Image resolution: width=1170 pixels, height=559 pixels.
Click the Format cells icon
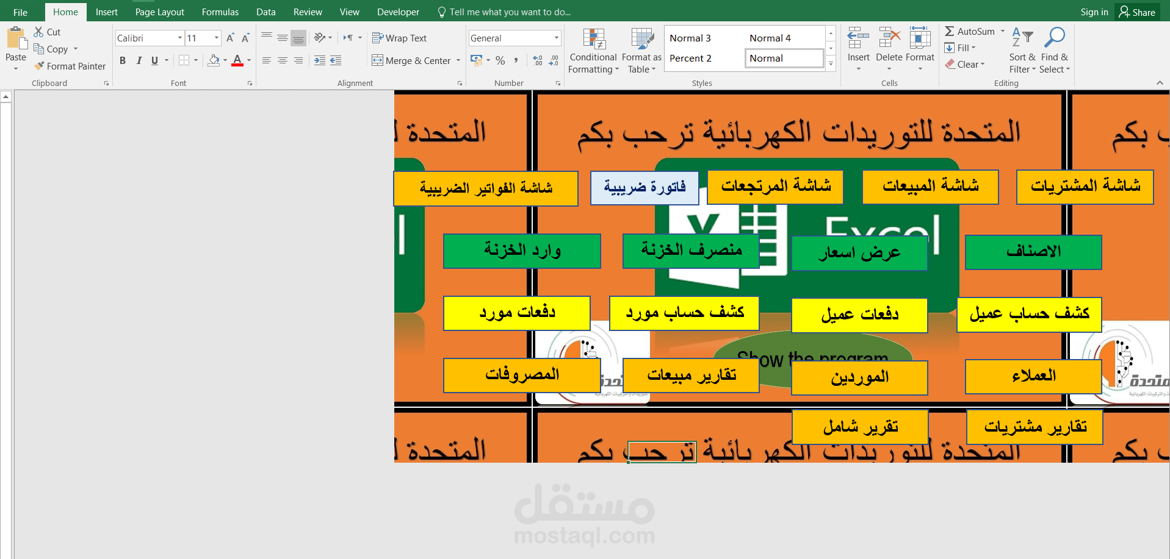[x=920, y=37]
